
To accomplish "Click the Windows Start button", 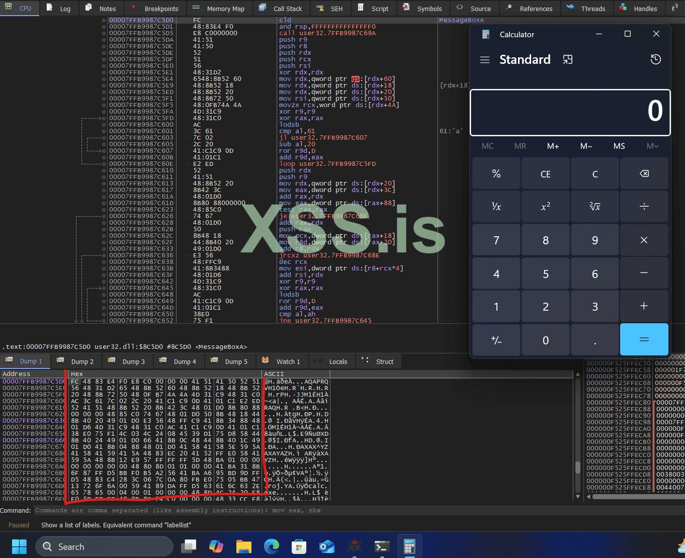I will tap(19, 546).
